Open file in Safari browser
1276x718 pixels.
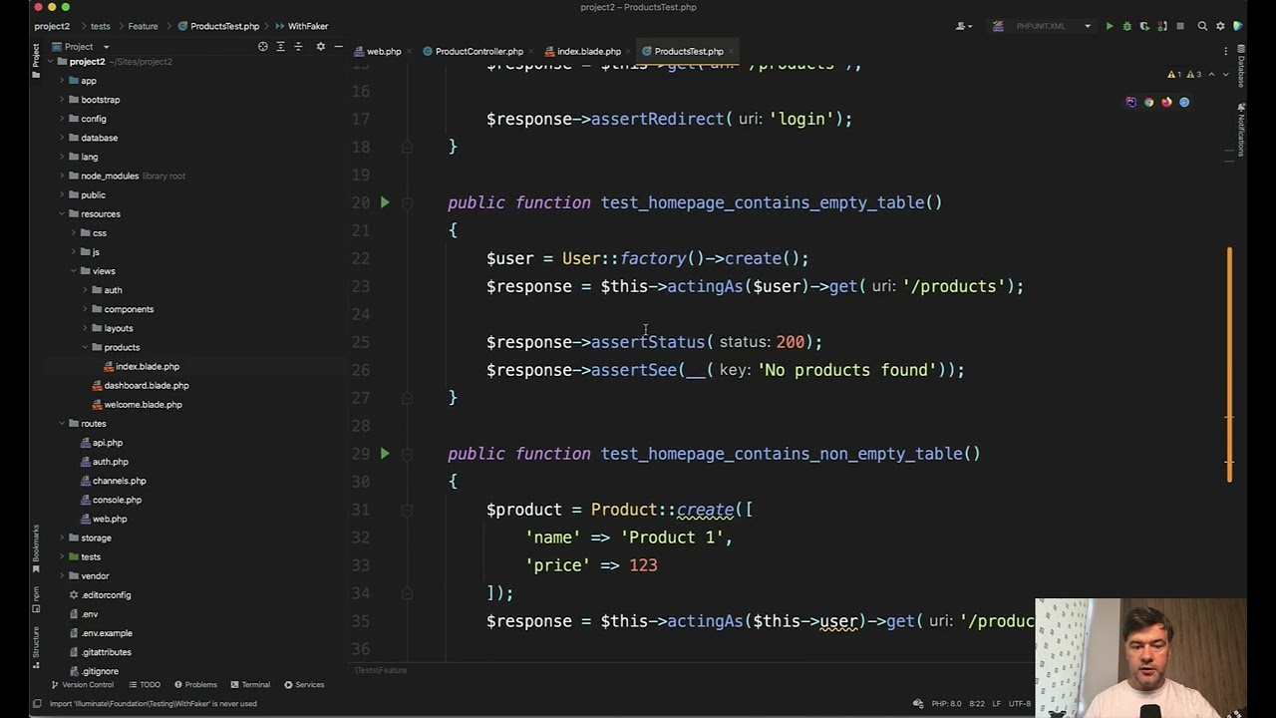pyautogui.click(x=1184, y=102)
